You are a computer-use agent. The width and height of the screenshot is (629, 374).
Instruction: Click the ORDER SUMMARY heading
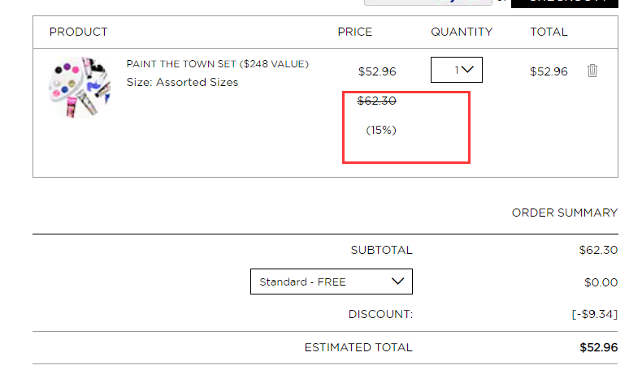565,213
